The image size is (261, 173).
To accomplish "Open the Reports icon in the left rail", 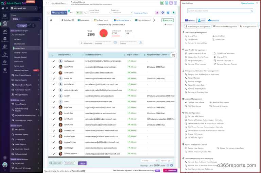I will point(5,24).
